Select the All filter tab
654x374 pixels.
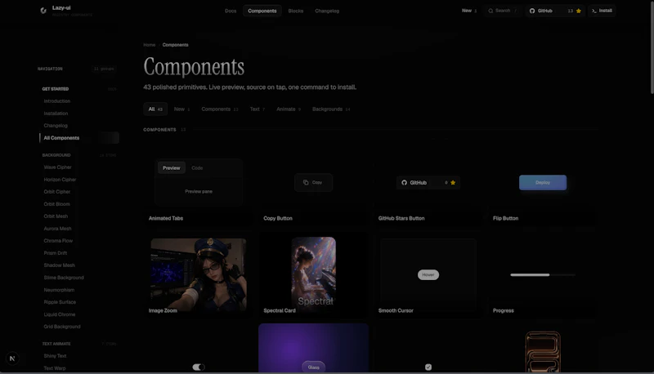155,109
